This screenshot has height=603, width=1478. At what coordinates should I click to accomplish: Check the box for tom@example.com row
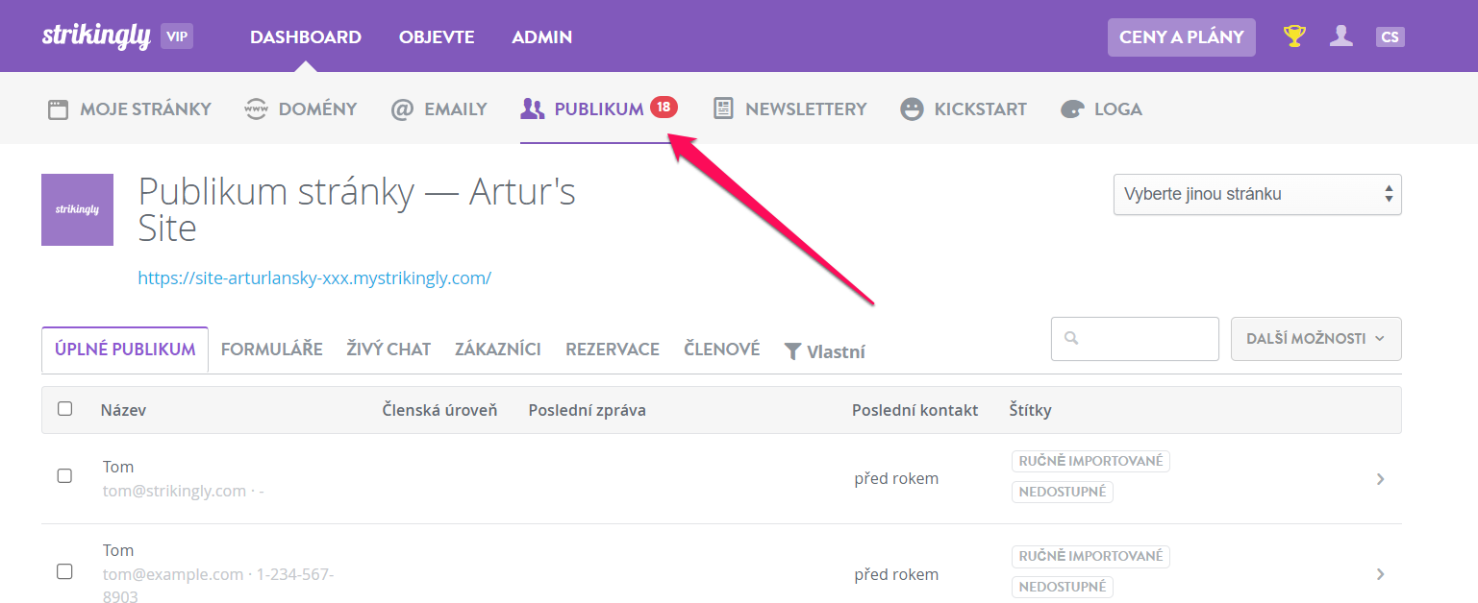click(64, 572)
